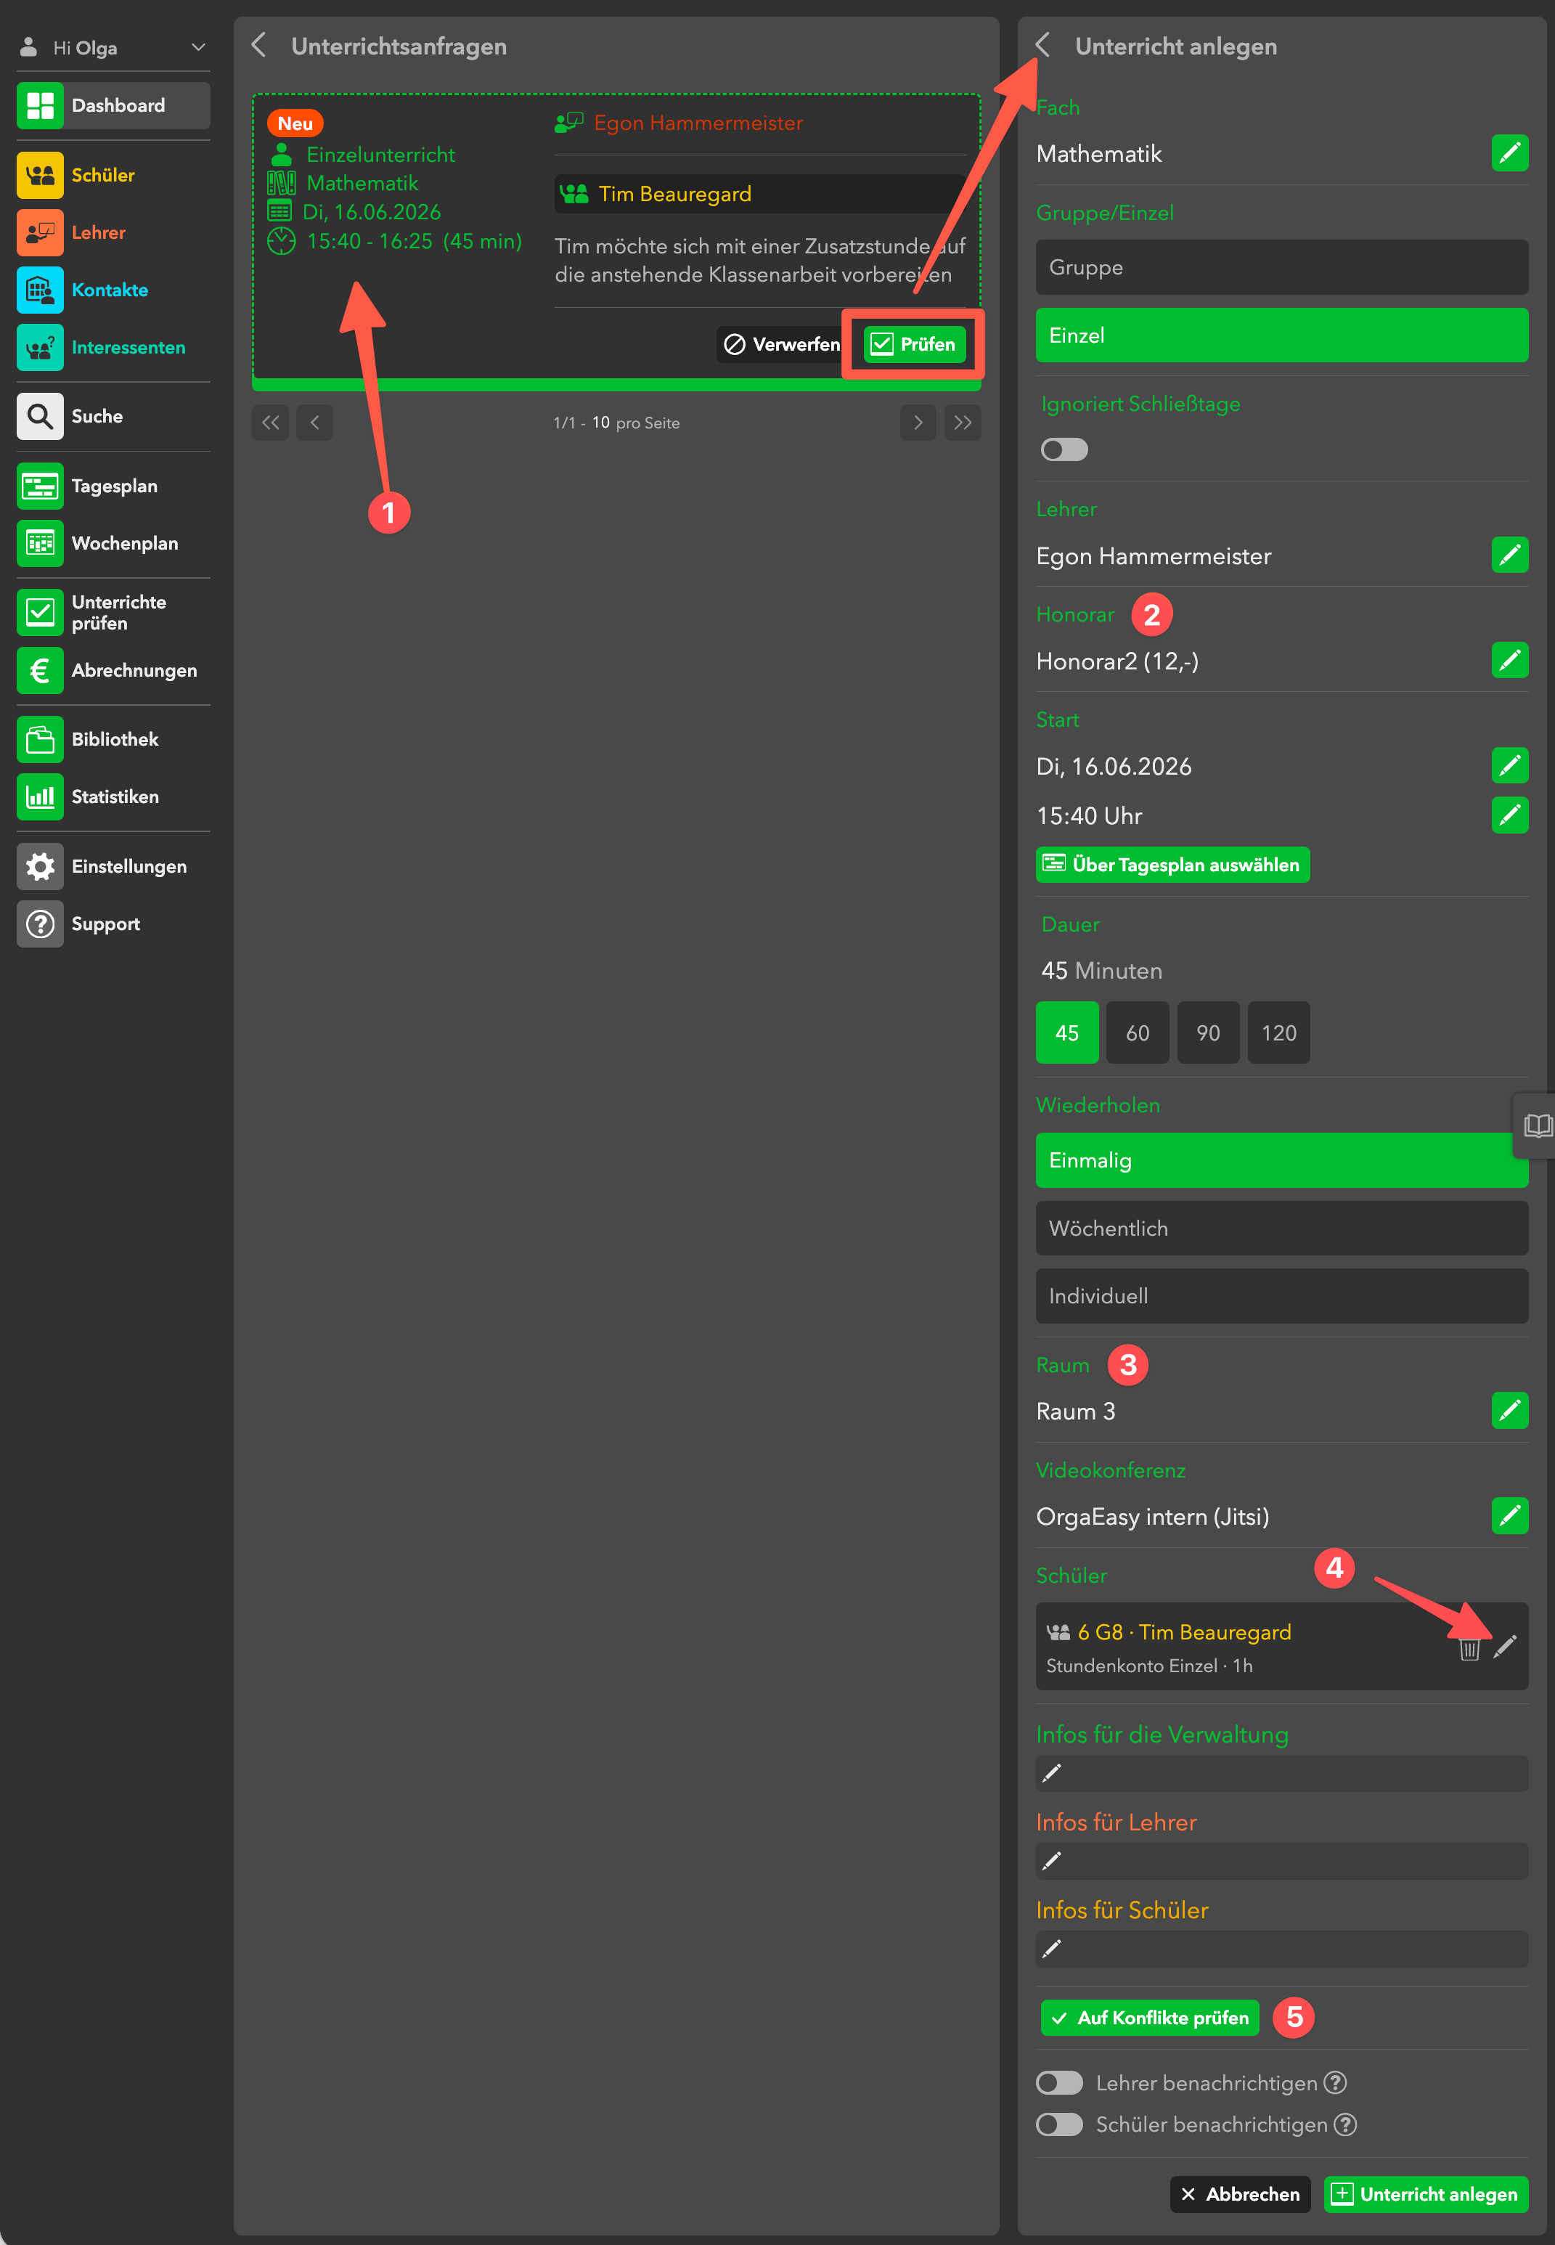Edit the 15:40 Uhr start time

coord(1509,815)
